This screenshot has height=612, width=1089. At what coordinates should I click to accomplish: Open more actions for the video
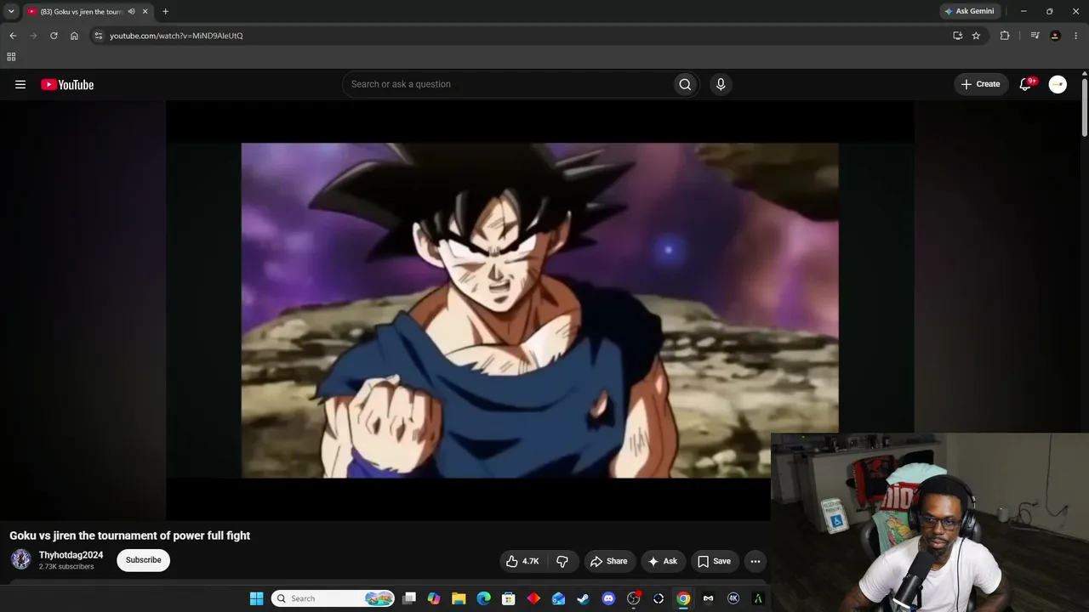coord(755,561)
